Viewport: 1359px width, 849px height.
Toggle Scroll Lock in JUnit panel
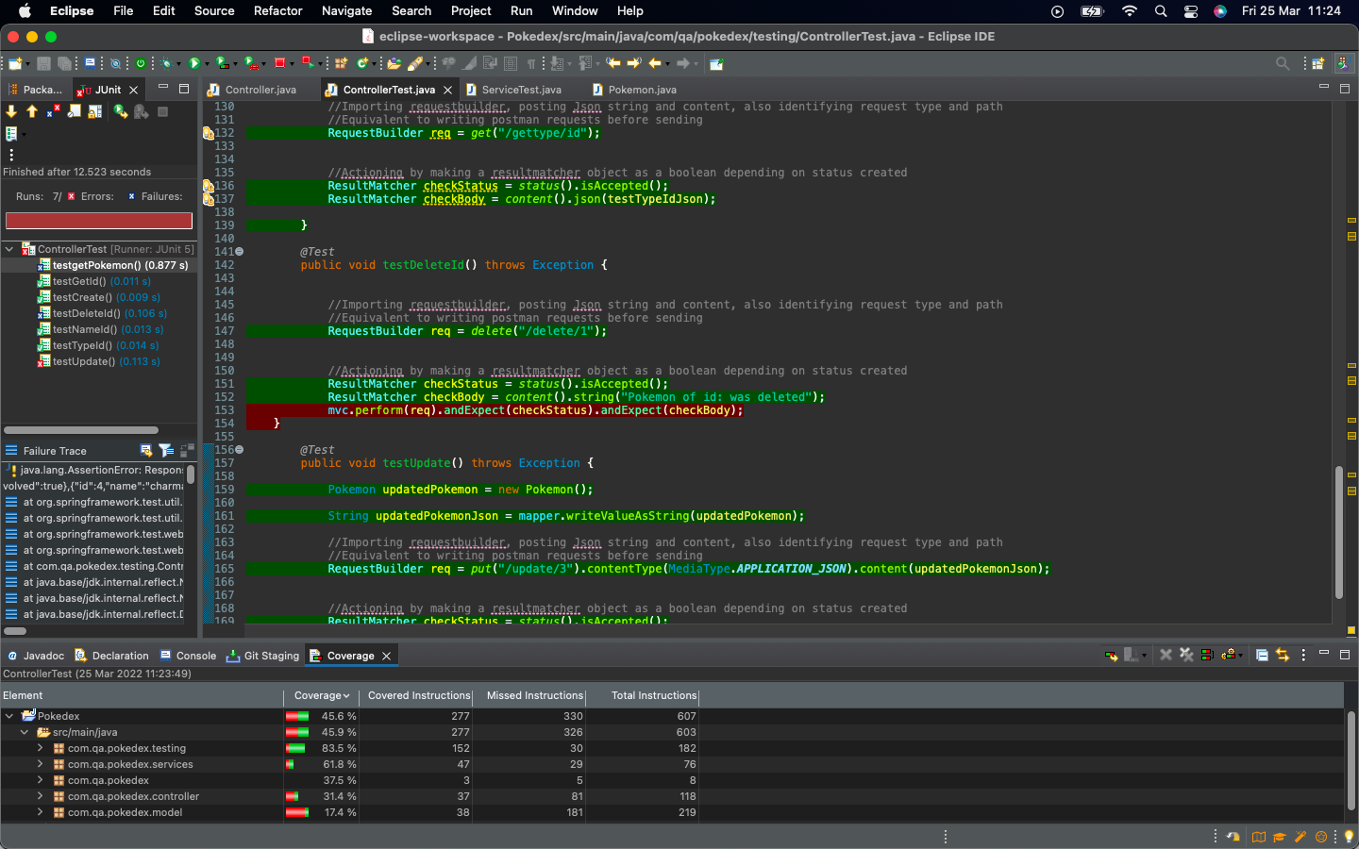point(94,111)
